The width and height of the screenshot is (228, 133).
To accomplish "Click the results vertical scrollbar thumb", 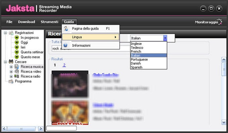I will 224,69.
